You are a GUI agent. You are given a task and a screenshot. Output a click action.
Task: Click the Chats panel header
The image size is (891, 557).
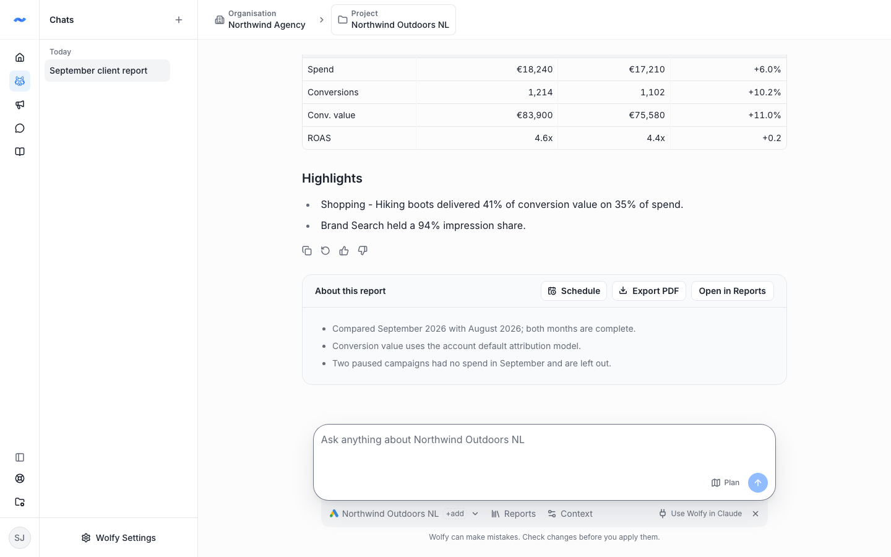tap(62, 20)
